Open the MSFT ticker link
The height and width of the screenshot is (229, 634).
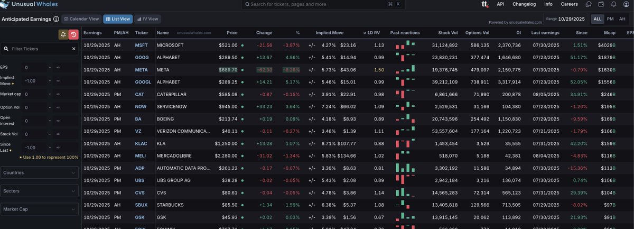pyautogui.click(x=142, y=45)
